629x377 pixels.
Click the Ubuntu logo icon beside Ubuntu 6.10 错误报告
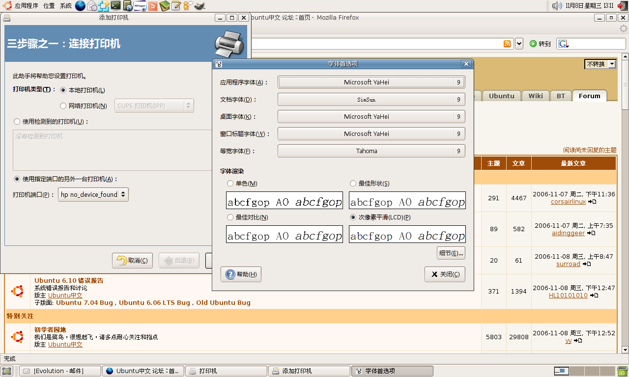[x=18, y=291]
